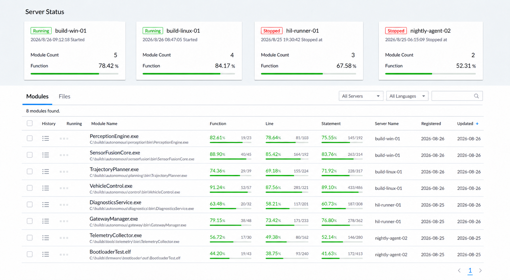Open history list for BootloaderTest.elf
This screenshot has height=280, width=510.
pyautogui.click(x=46, y=254)
